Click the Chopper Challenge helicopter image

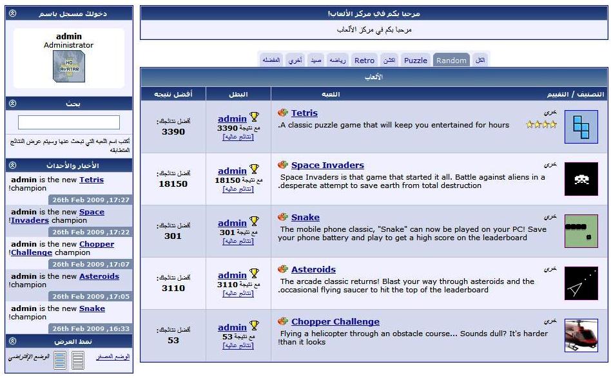coord(581,335)
